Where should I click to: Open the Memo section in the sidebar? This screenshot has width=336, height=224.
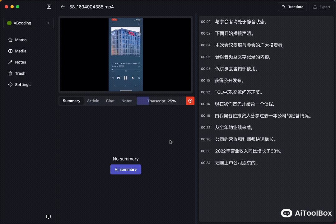(x=20, y=40)
